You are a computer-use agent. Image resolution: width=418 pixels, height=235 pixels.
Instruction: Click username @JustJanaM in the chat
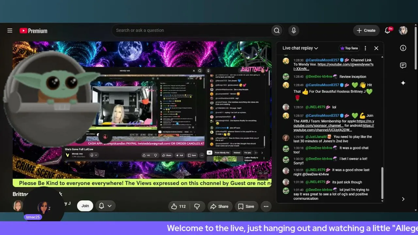click(x=316, y=137)
